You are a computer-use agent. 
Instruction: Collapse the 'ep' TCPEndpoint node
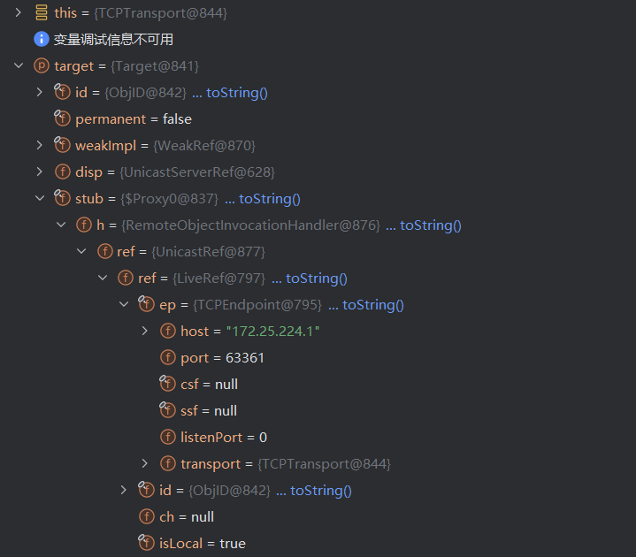[124, 304]
